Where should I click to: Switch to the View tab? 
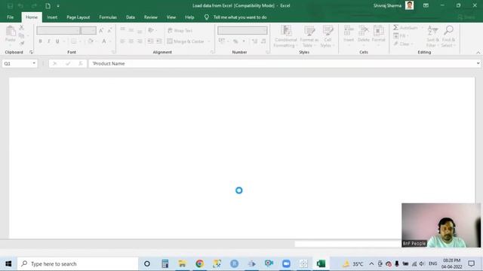171,17
